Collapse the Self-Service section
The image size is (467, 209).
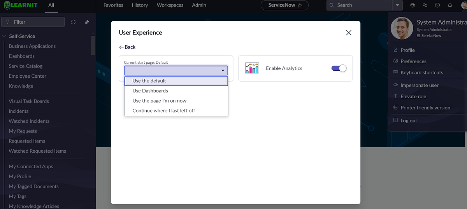pyautogui.click(x=4, y=36)
